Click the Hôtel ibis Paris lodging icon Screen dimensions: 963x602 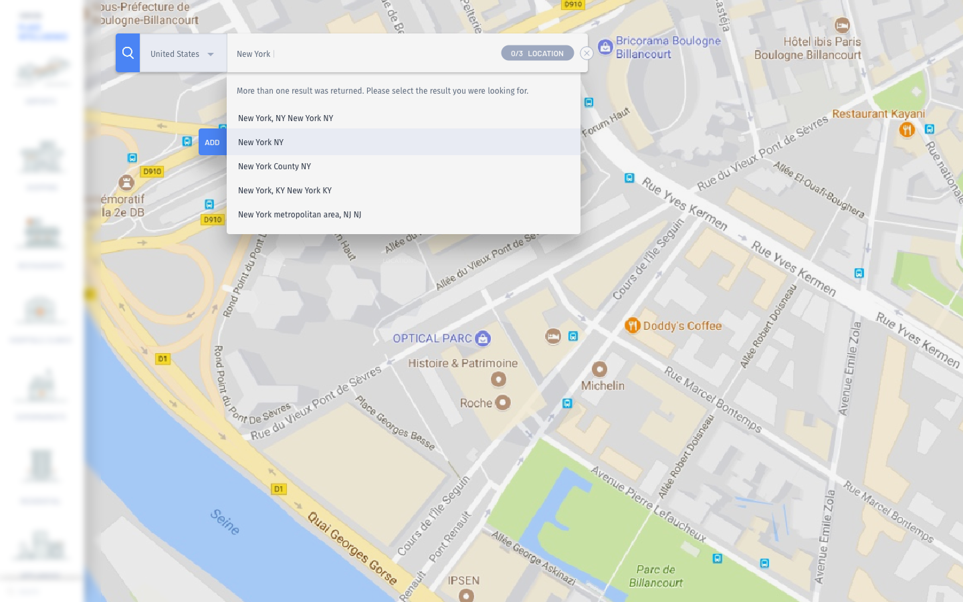(x=842, y=25)
